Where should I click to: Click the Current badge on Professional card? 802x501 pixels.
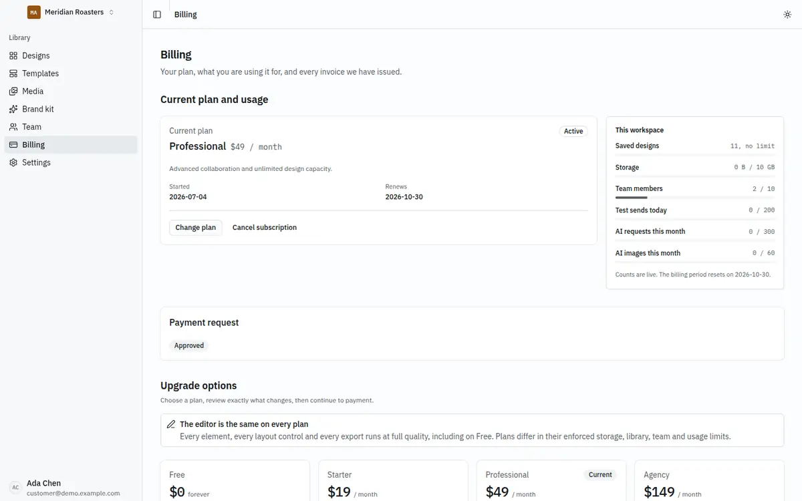pos(600,475)
